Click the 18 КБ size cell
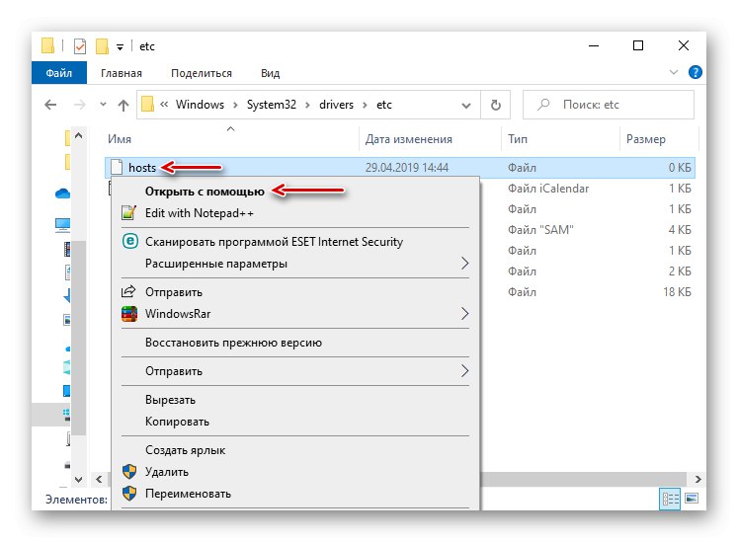738x542 pixels. point(677,292)
